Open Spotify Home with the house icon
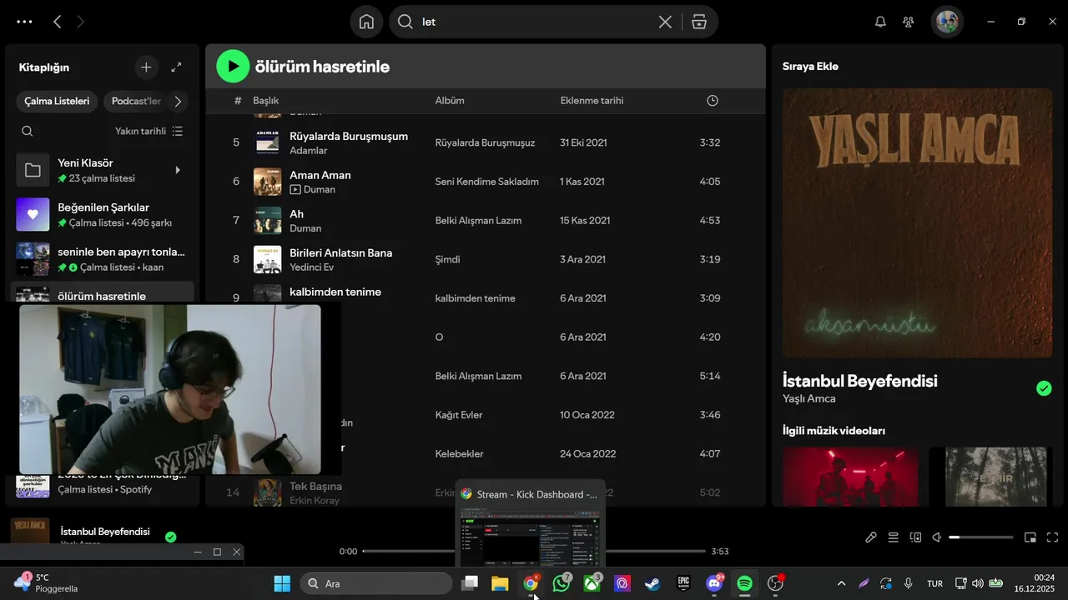The image size is (1068, 600). [366, 22]
